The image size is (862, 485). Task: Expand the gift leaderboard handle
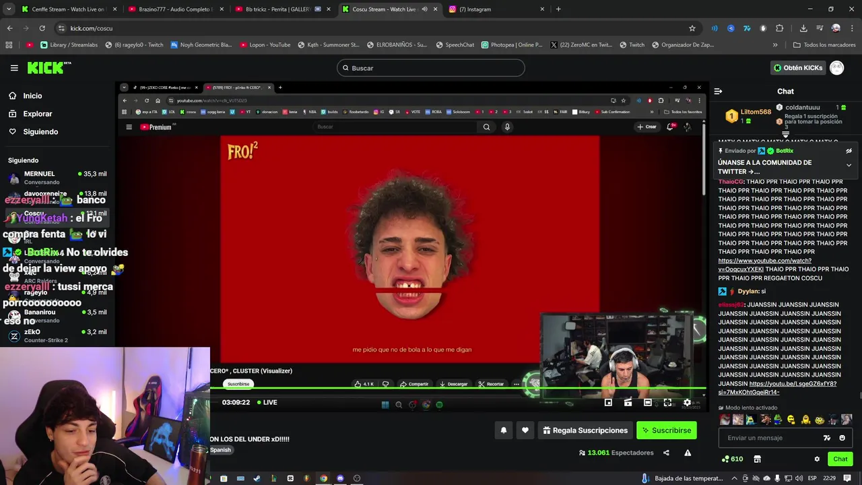point(785,135)
